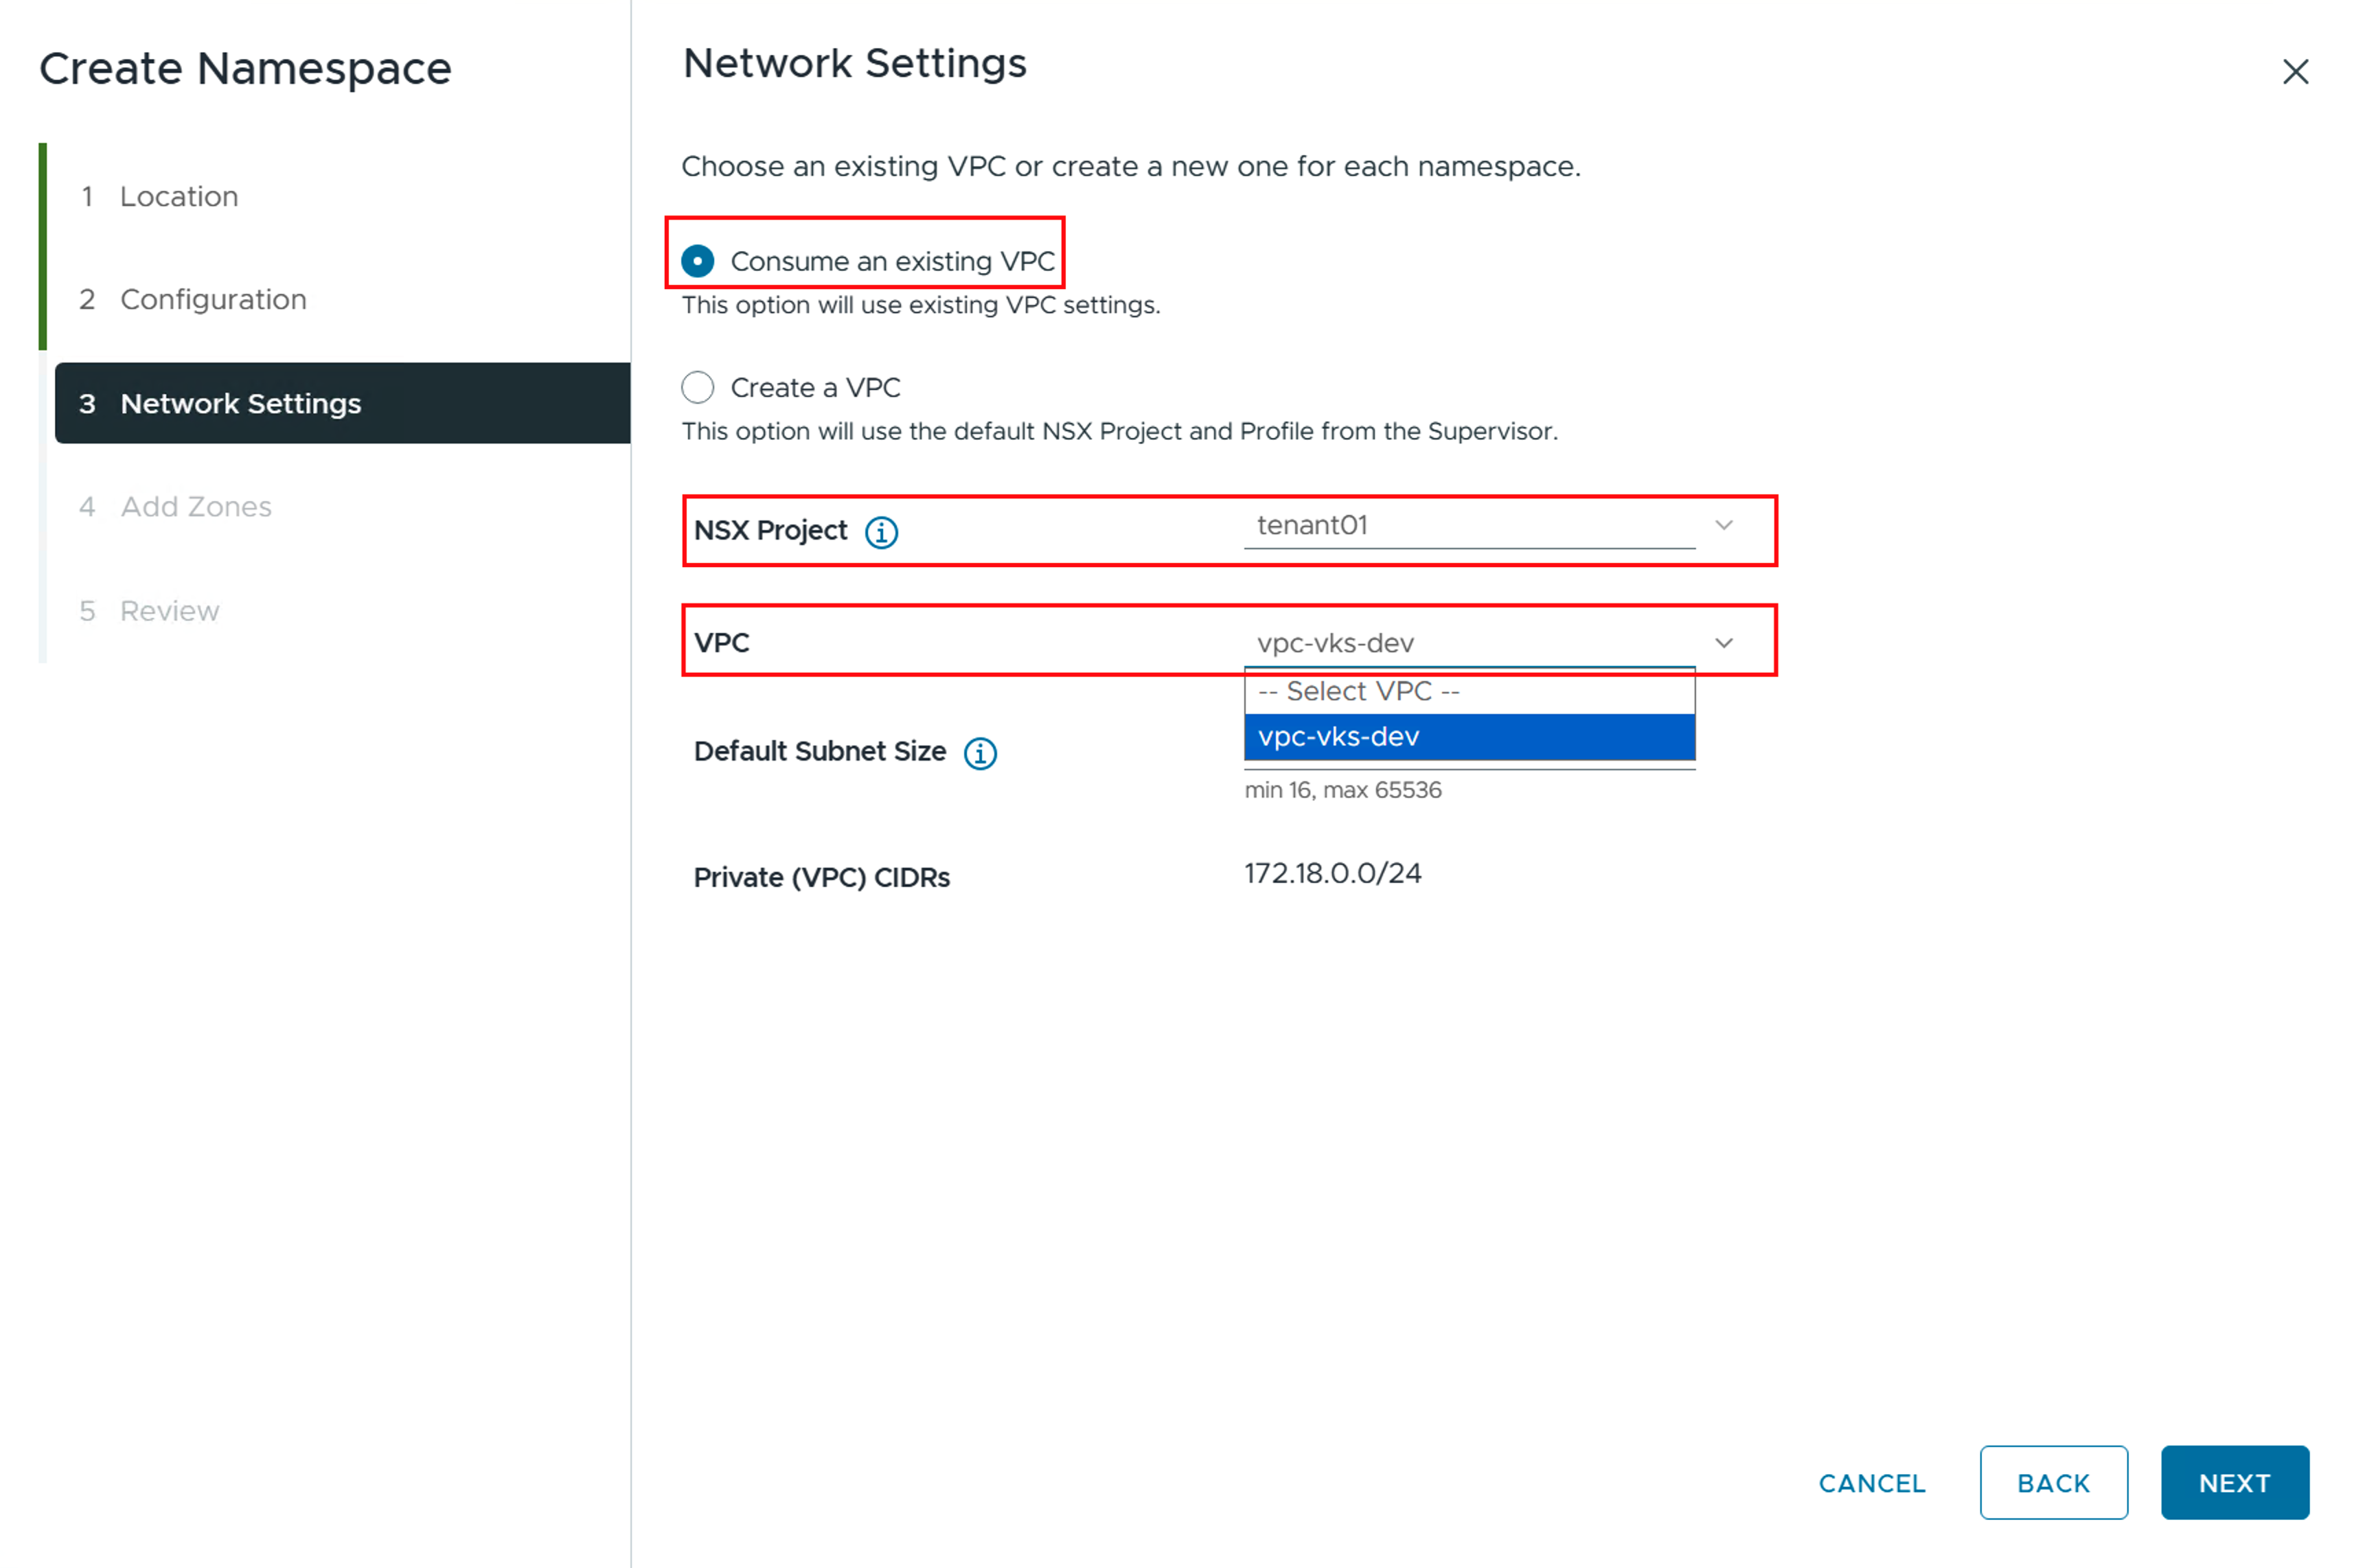This screenshot has height=1568, width=2354.
Task: Click the Create Namespace title
Action: pos(245,69)
